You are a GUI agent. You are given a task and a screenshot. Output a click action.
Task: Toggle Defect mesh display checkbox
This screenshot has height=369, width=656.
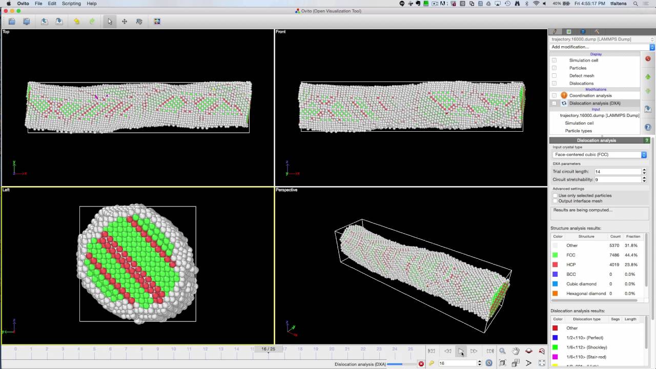point(554,75)
